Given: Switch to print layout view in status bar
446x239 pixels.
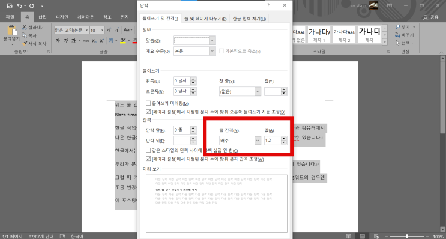Looking at the screenshot, I should pos(363,237).
